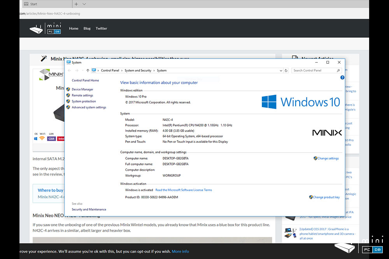The image size is (389, 259).
Task: Click the MINIX logo in System window
Action: click(327, 133)
